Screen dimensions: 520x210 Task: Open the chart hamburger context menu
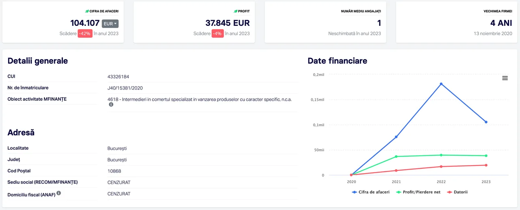tap(505, 78)
